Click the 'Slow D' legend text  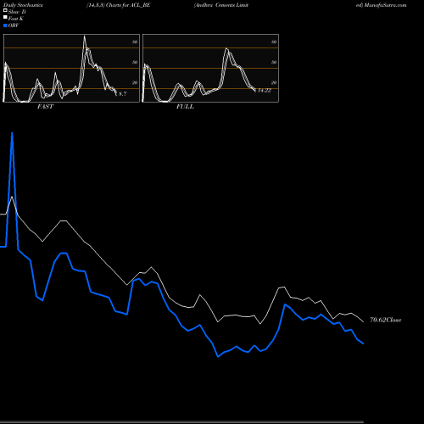[x=17, y=12]
